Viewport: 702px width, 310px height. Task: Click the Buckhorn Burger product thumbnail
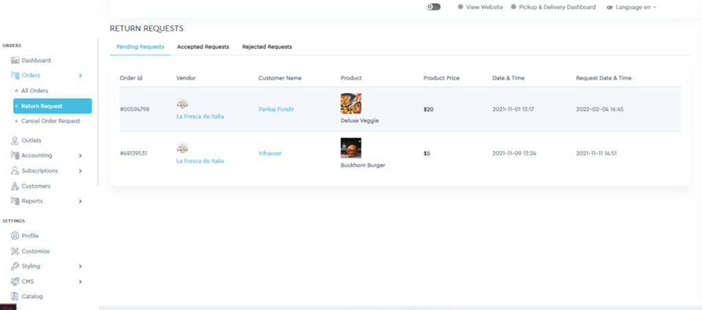[x=351, y=148]
